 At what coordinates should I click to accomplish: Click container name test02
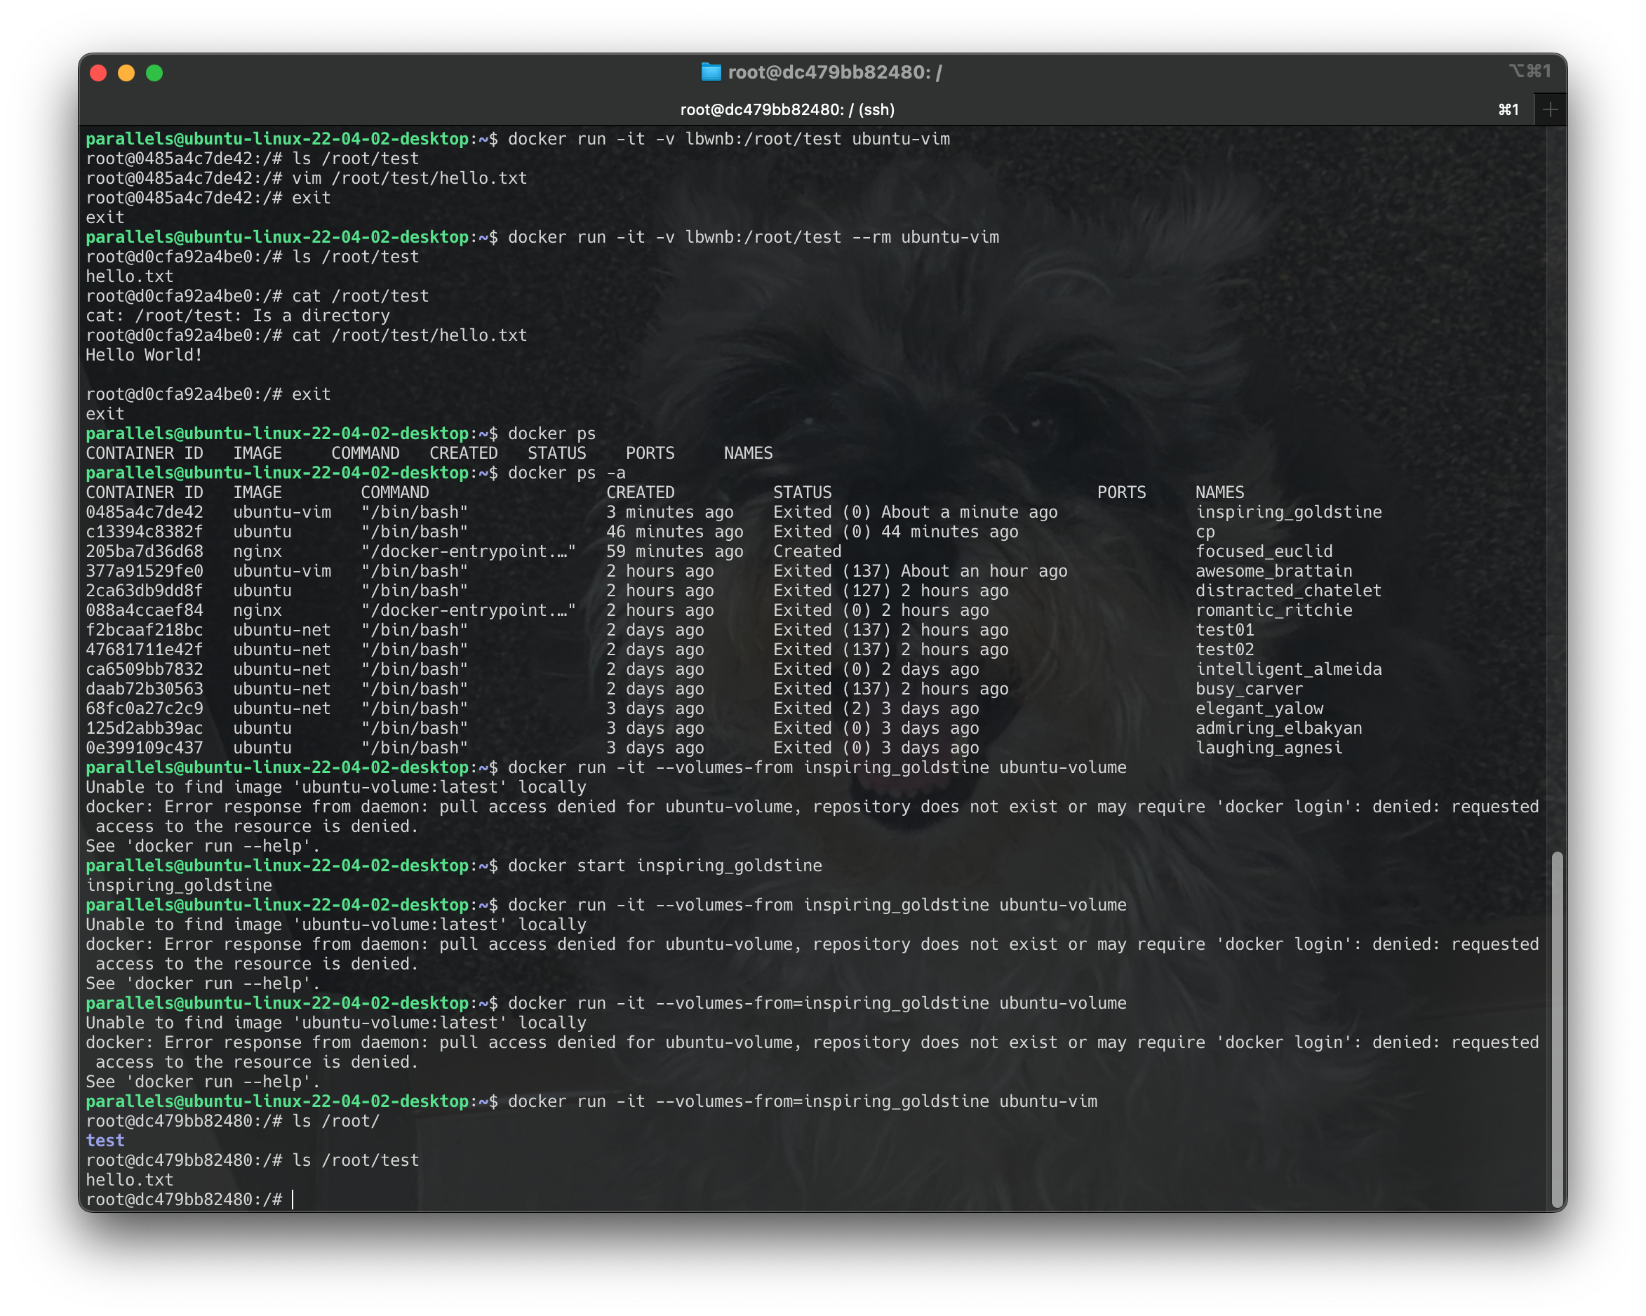pos(1225,650)
